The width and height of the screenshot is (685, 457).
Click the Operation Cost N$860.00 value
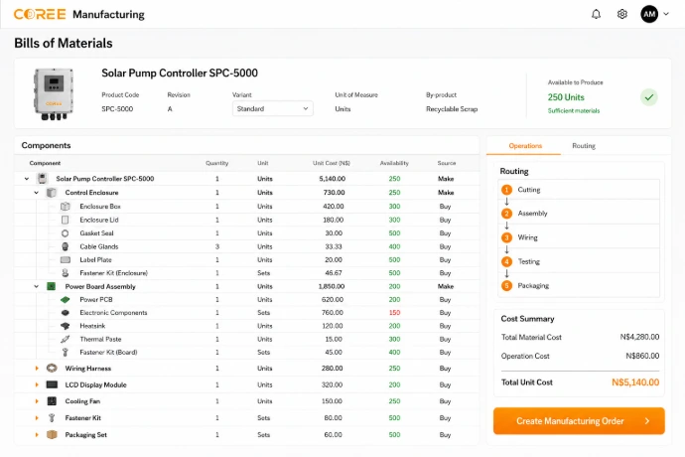tap(642, 356)
